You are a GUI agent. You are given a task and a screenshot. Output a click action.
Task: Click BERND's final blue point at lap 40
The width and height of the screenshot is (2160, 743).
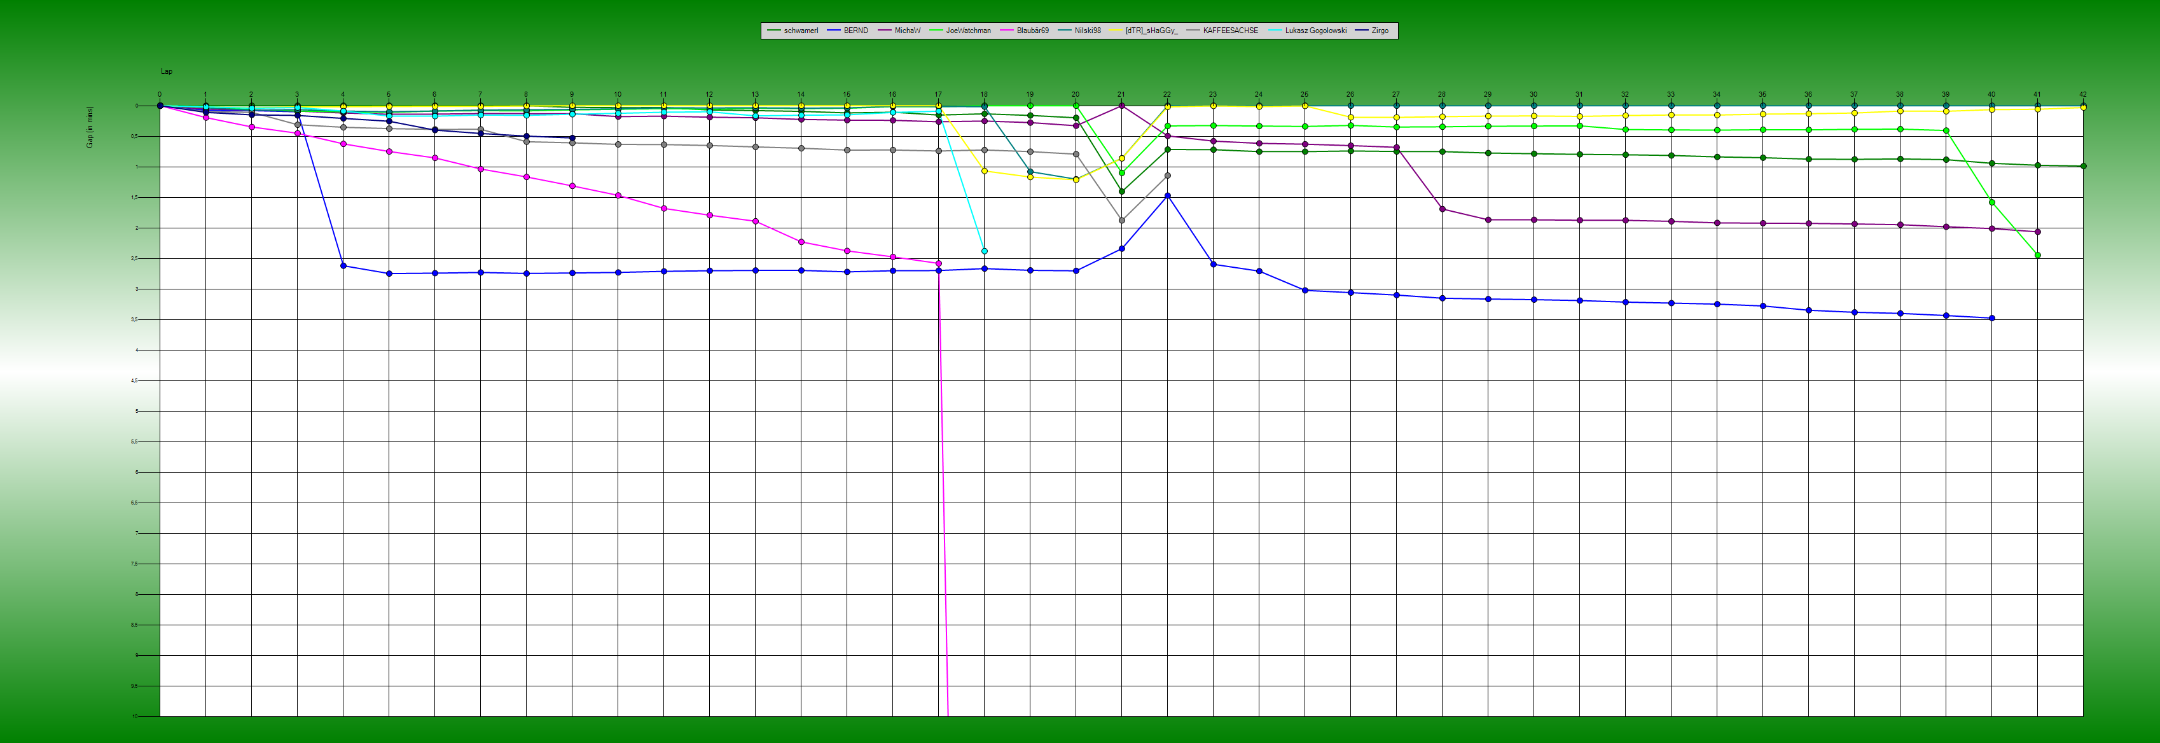[1991, 318]
